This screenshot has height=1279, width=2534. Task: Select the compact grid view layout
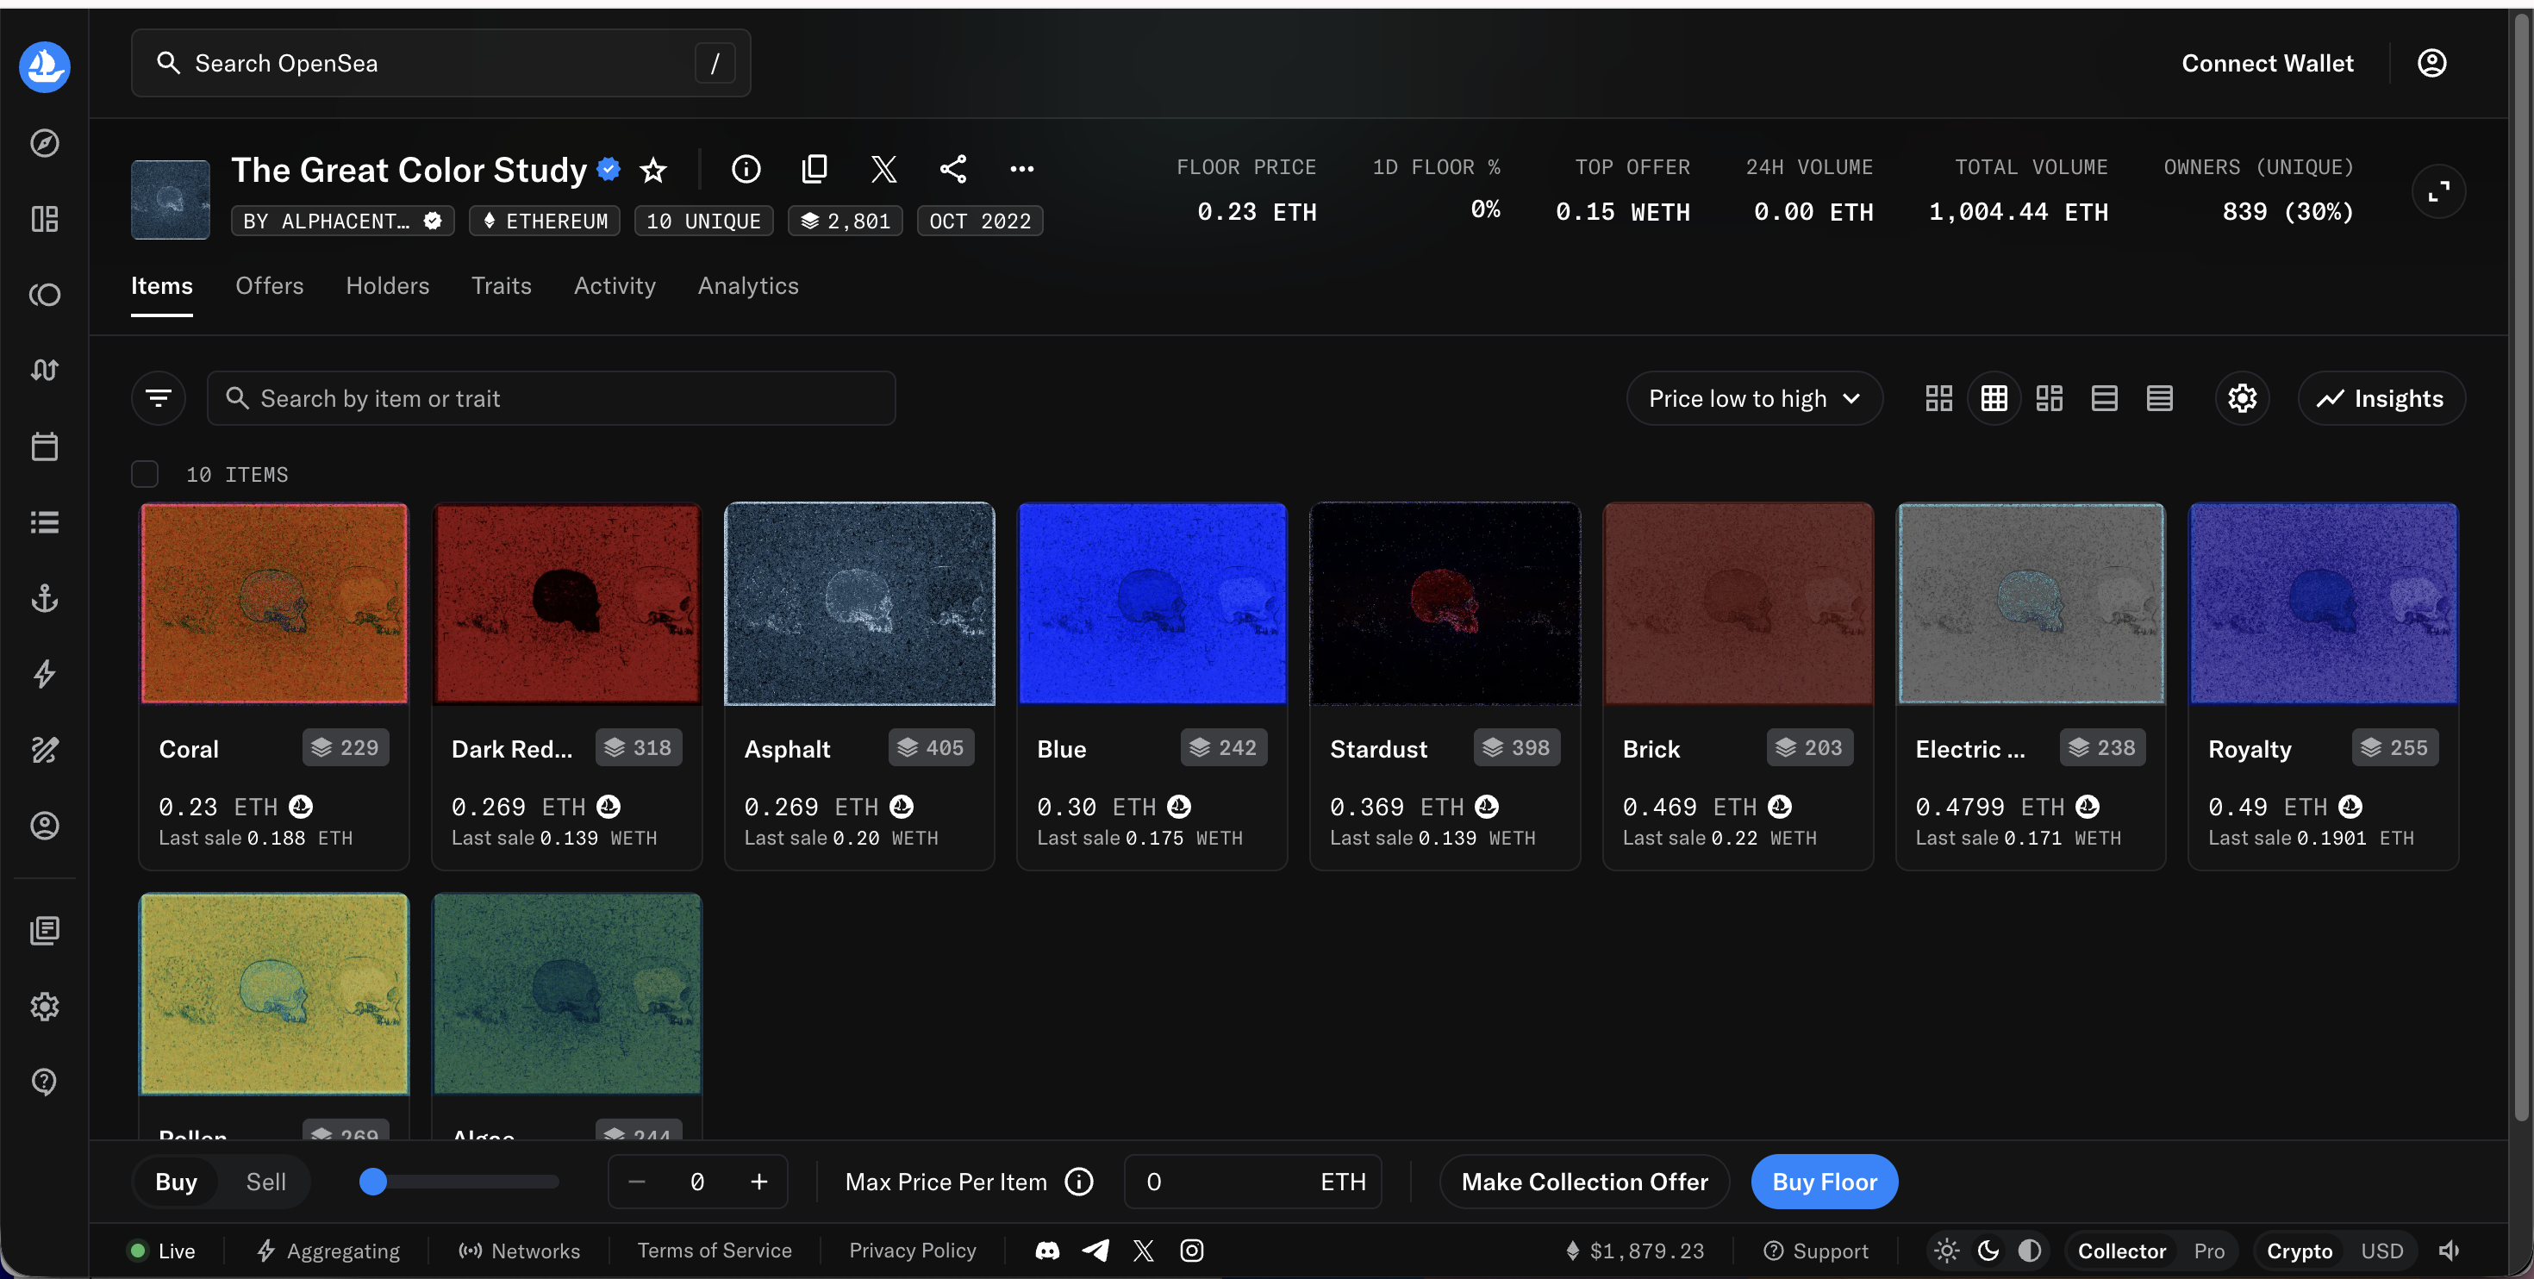[x=1993, y=398]
